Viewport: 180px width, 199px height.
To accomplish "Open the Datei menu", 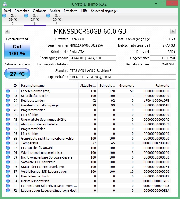I will (7, 11).
